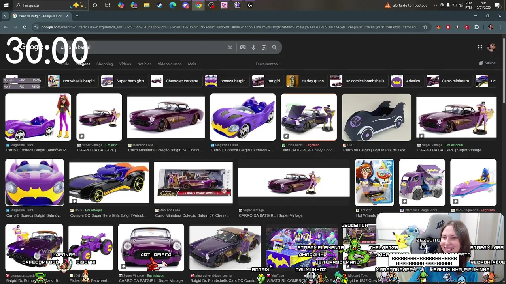The height and width of the screenshot is (284, 506).
Task: Filter by the Adesivo chip
Action: coord(406,81)
